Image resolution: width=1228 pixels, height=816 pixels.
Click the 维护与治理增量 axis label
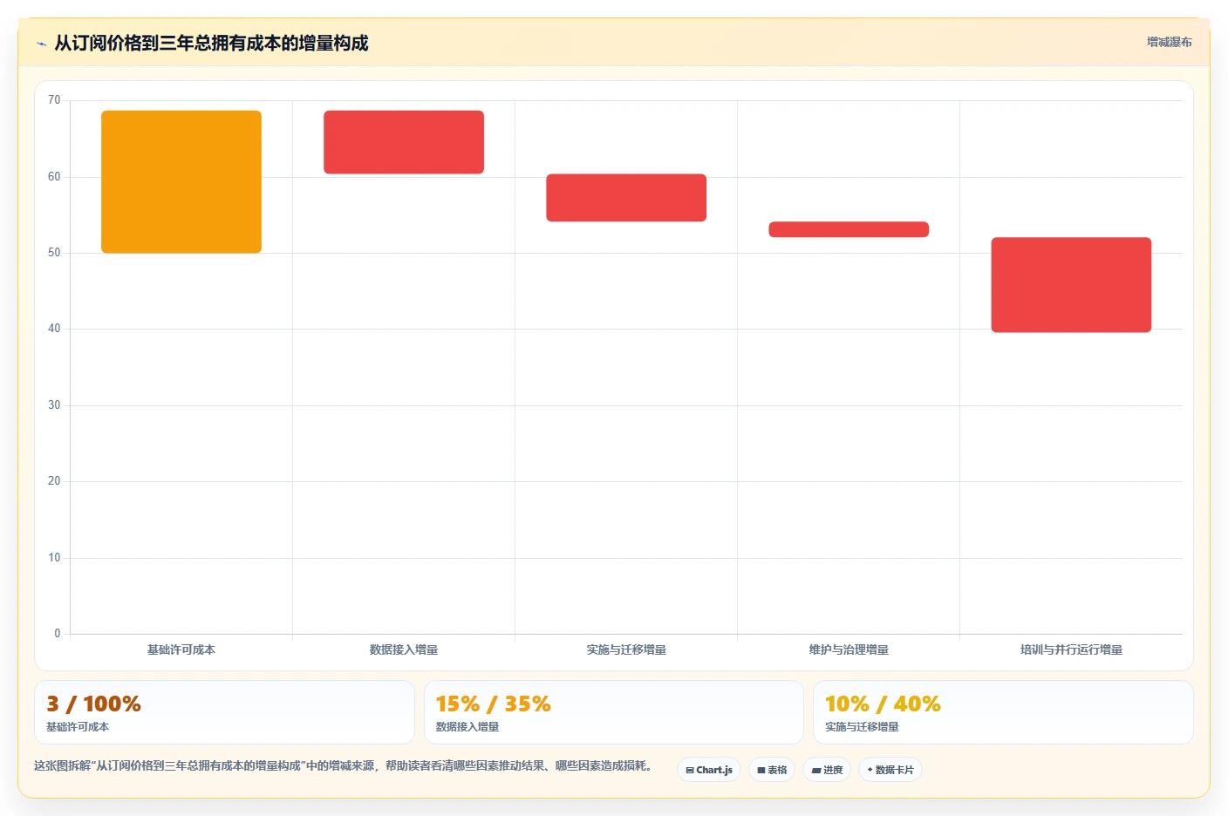[x=849, y=649]
